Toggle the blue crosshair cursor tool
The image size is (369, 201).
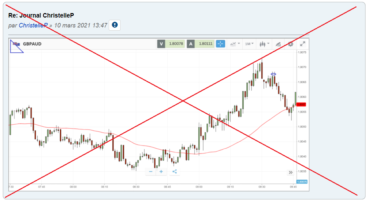(220, 44)
